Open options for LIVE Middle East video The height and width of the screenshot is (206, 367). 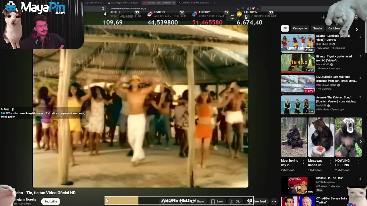[x=360, y=77]
